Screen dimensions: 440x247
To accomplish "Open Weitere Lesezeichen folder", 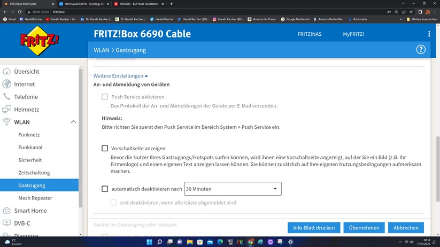I will tap(421, 19).
